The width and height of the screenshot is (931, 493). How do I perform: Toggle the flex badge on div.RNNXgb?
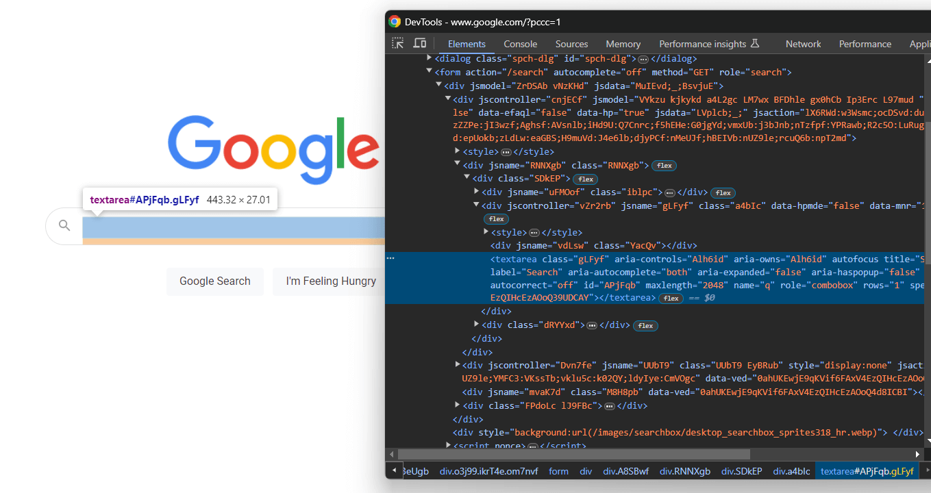(x=663, y=165)
